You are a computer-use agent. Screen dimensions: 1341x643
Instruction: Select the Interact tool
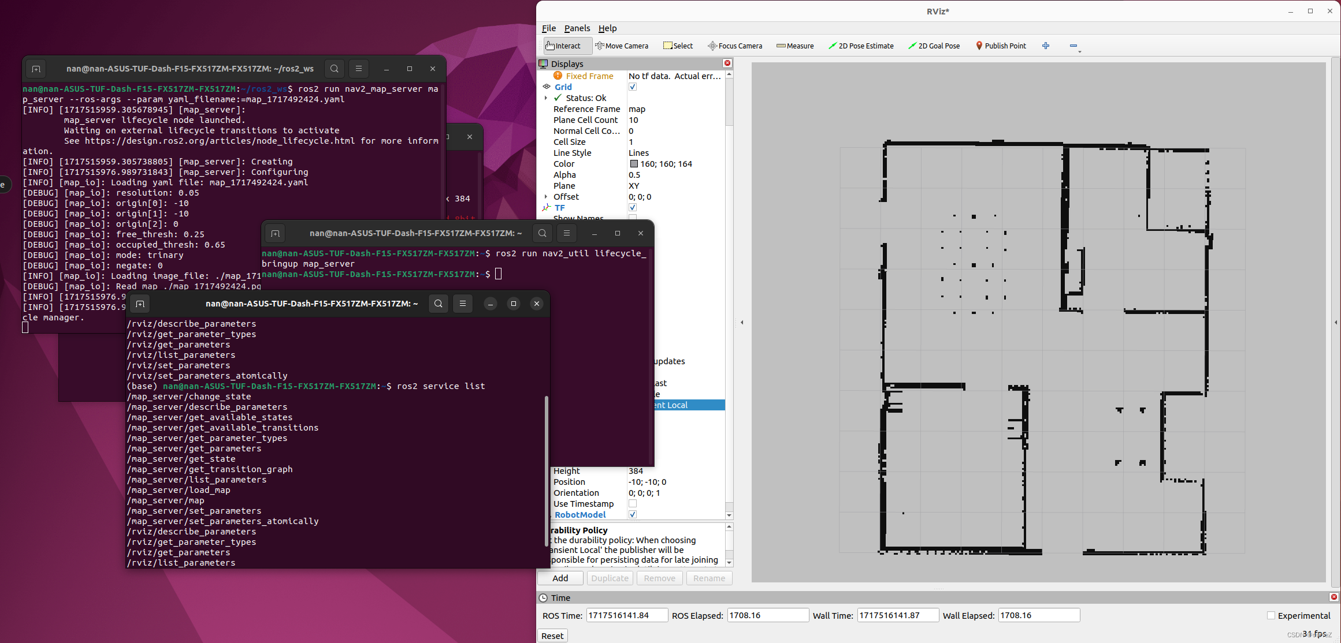[563, 46]
